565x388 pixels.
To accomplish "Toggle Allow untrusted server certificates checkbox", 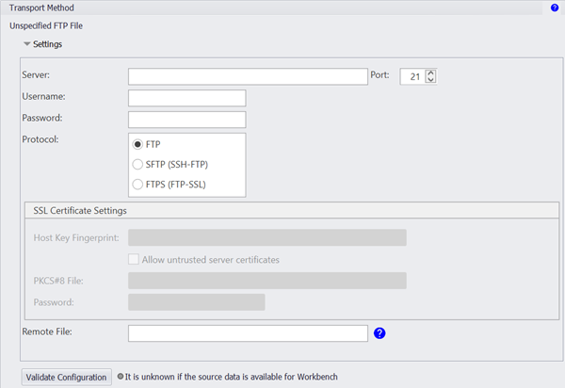I will [134, 259].
